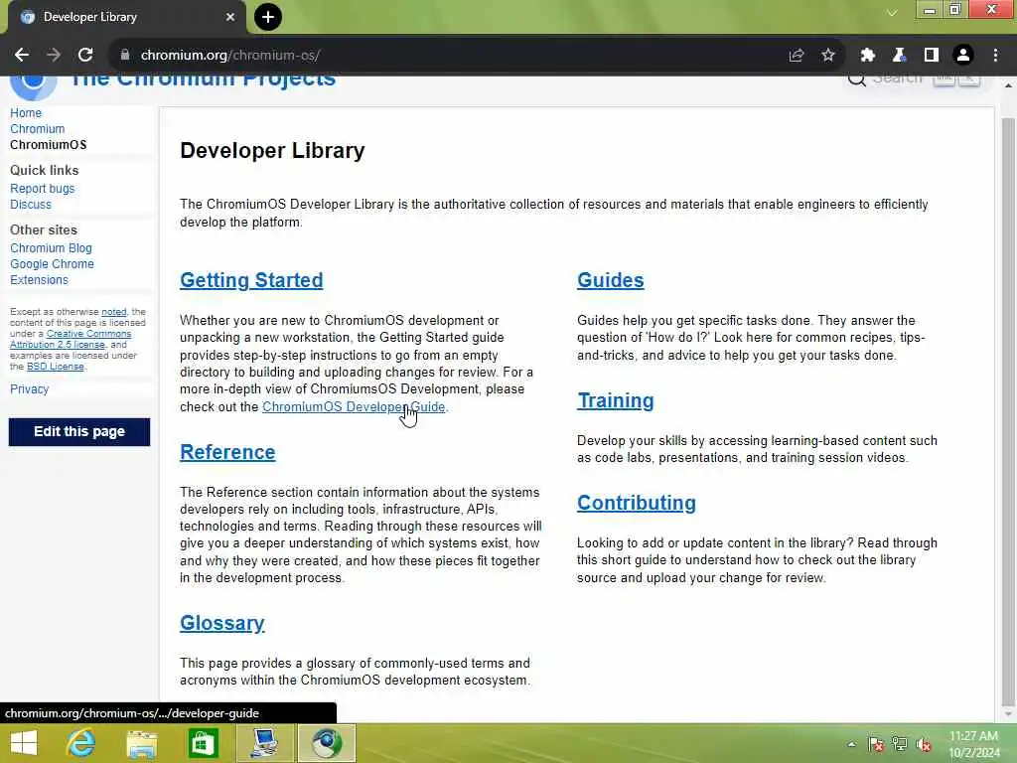Select ChromiumOS in sidebar
This screenshot has height=763, width=1017.
click(48, 145)
